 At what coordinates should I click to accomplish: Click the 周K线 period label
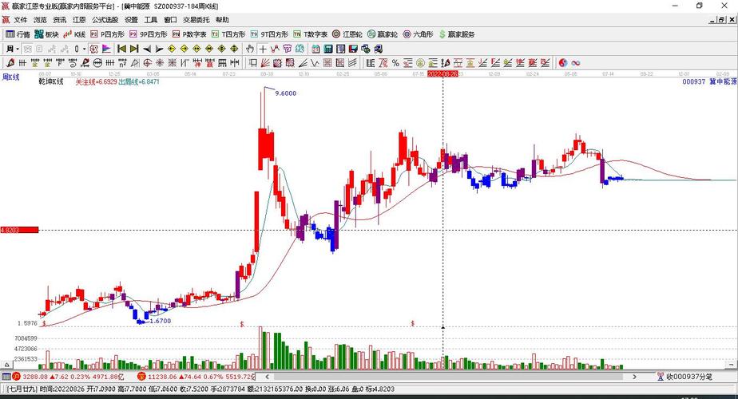(11, 77)
